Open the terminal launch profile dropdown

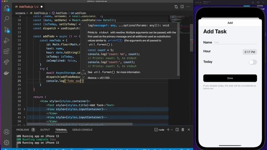(x=172, y=130)
